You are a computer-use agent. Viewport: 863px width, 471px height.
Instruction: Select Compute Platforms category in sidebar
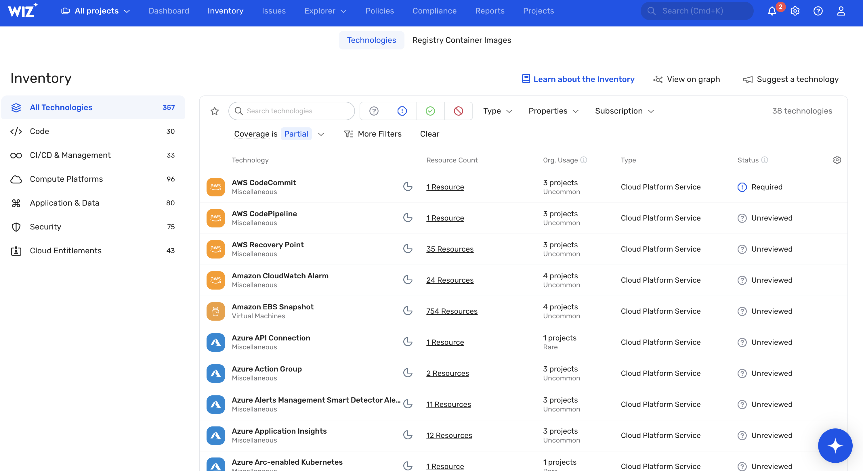click(66, 179)
